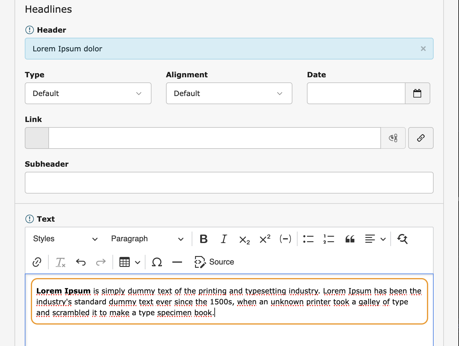Insert soft hyphen button
The width and height of the screenshot is (459, 346).
click(x=285, y=239)
